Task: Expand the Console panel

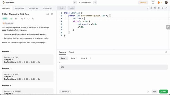Action: click(x=65, y=92)
